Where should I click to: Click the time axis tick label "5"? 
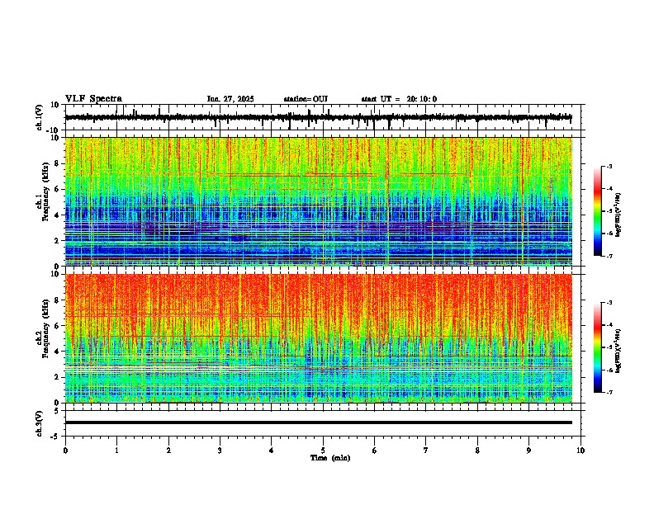click(323, 451)
